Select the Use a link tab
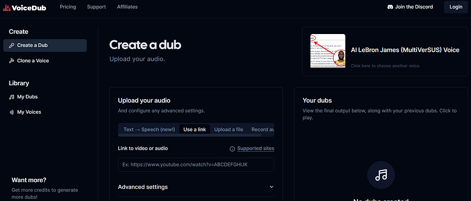This screenshot has width=471, height=201. [x=195, y=129]
